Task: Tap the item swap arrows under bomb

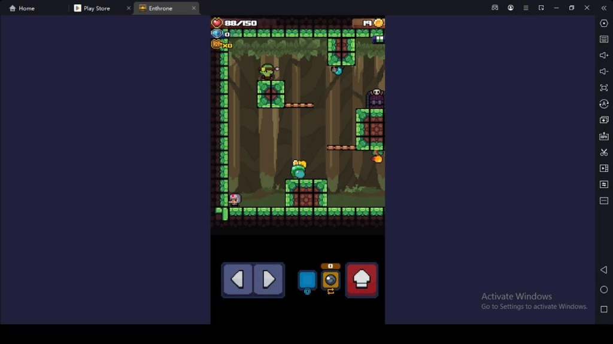Action: (330, 291)
